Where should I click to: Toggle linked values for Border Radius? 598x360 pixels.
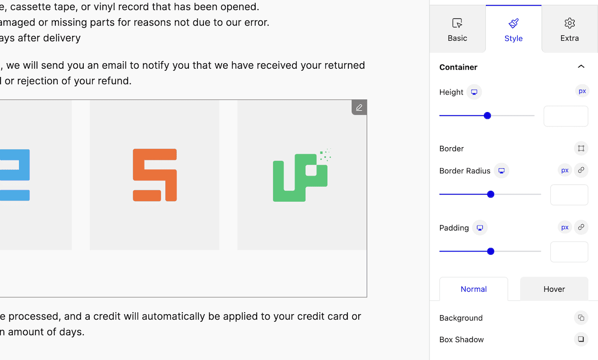[x=581, y=170]
